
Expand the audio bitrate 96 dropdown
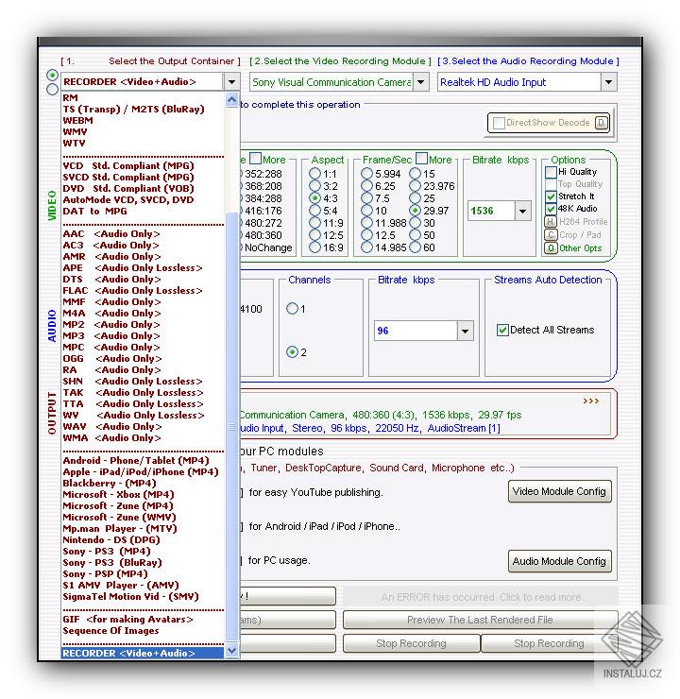coord(465,331)
